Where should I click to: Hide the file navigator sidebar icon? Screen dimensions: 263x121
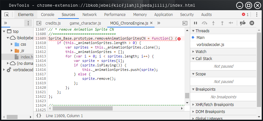click(x=39, y=23)
